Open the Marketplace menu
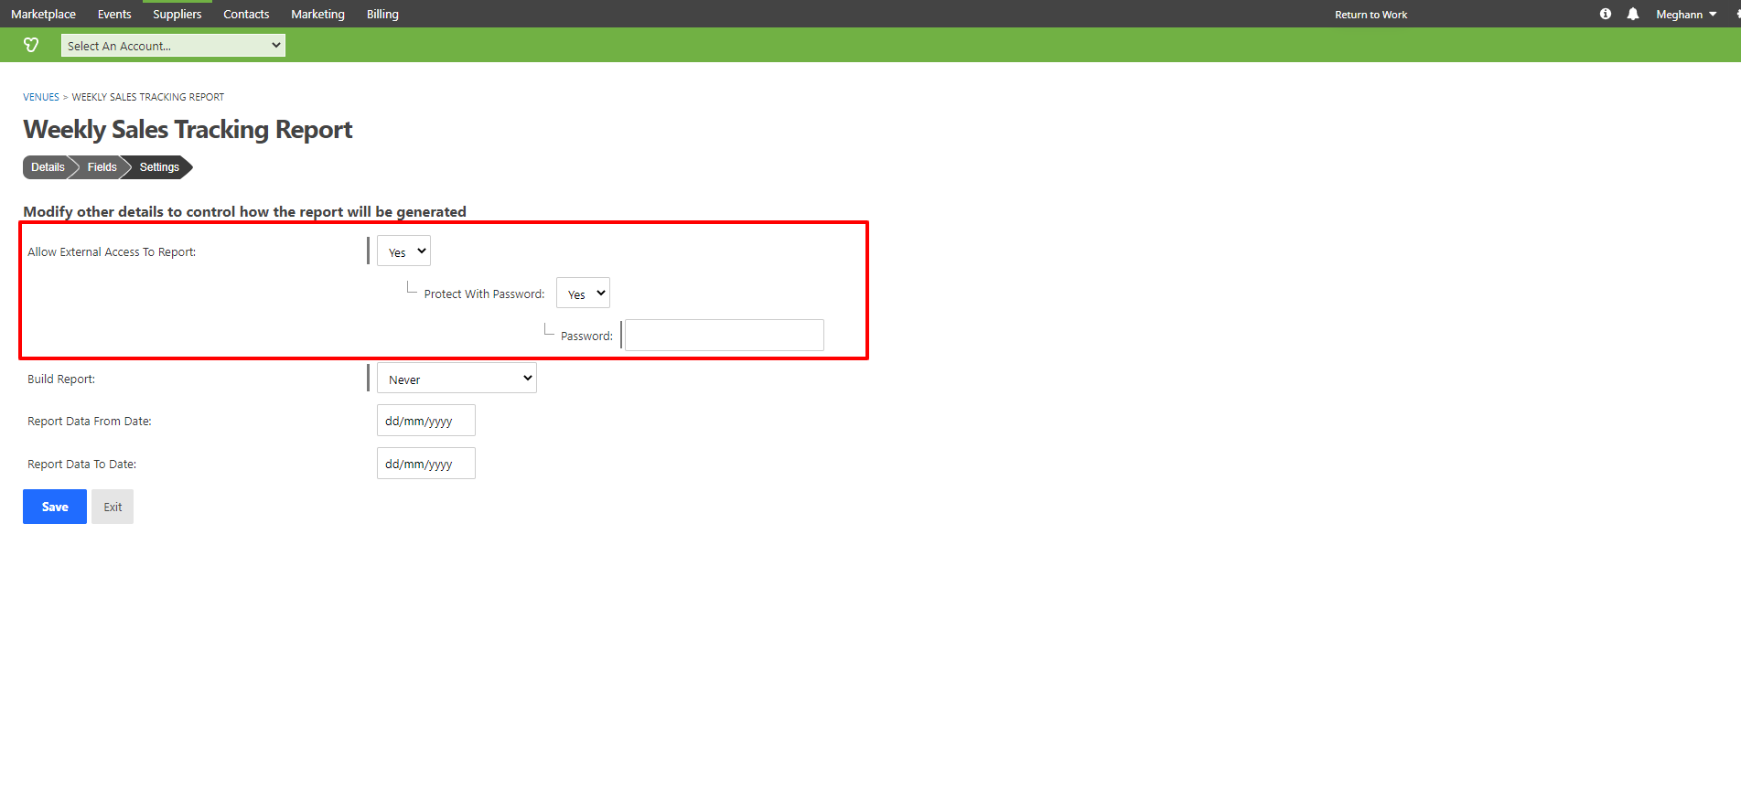The image size is (1741, 812). (43, 14)
